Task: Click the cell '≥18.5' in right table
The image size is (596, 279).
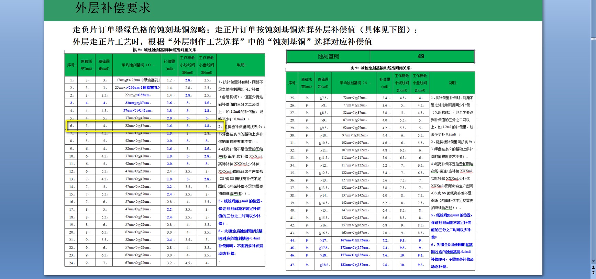Action: click(x=323, y=265)
